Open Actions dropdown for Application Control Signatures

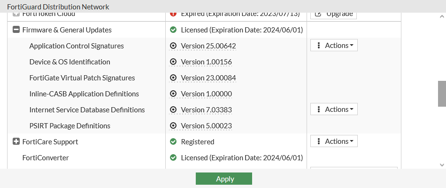click(x=334, y=46)
